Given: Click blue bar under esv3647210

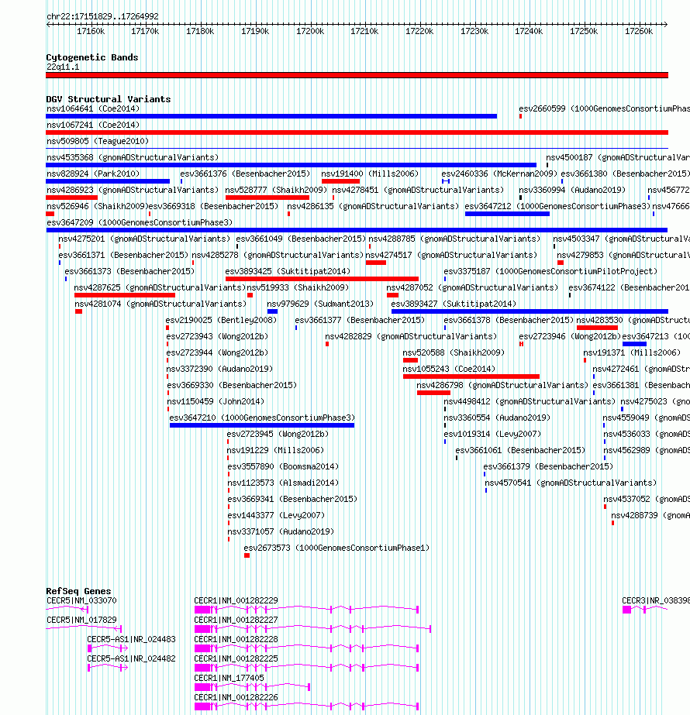Looking at the screenshot, I should click(262, 425).
